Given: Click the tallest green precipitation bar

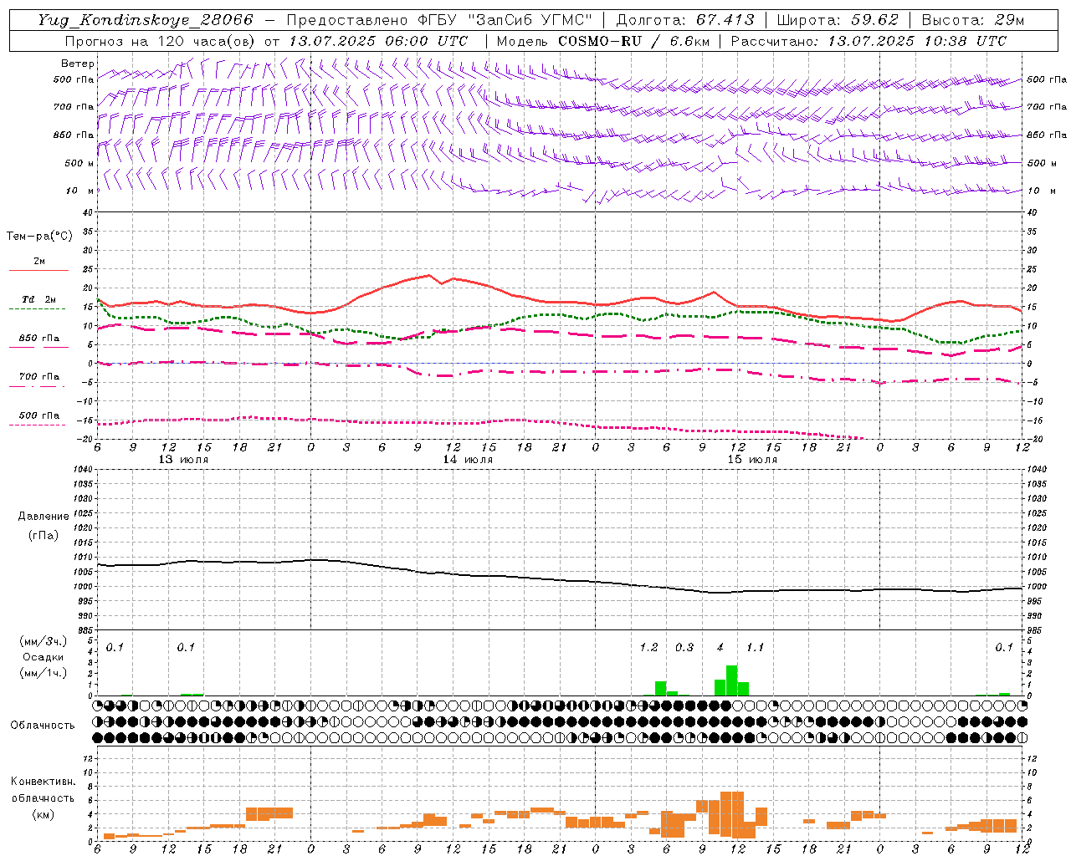Looking at the screenshot, I should (x=731, y=680).
